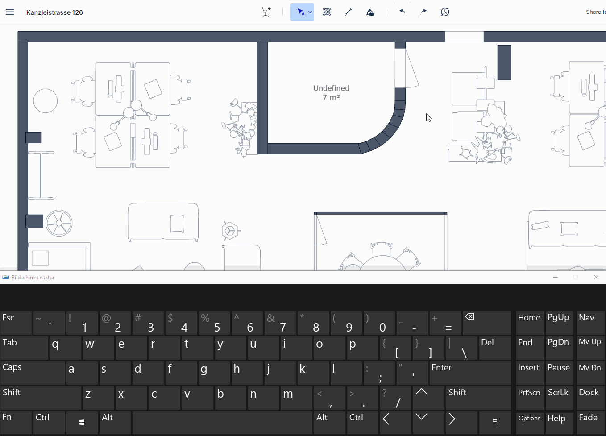Close the Bildschirmtastatur window
The height and width of the screenshot is (436, 606).
point(596,277)
